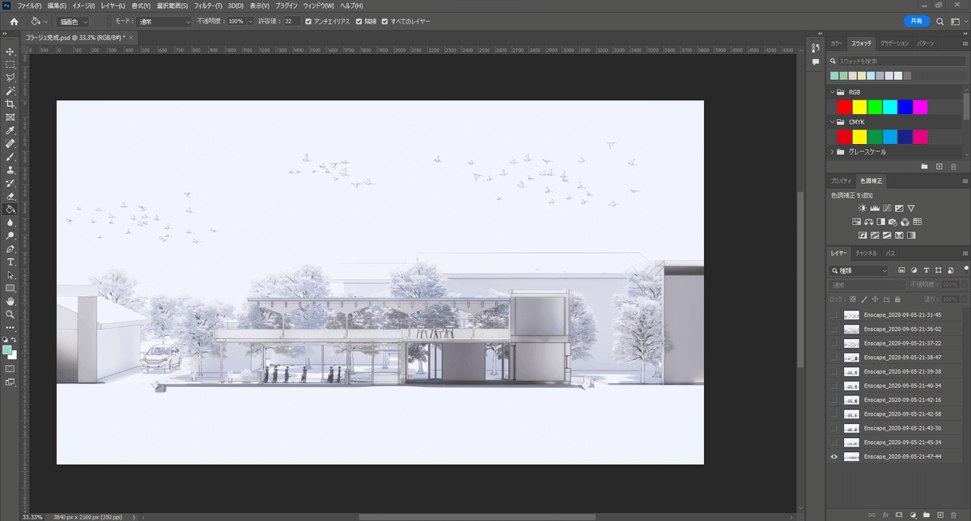Switch to the グラデーション tab
The image size is (971, 521).
click(893, 43)
